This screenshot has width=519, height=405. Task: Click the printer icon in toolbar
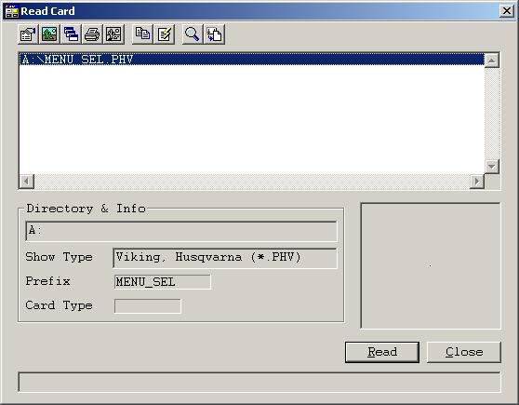point(92,34)
